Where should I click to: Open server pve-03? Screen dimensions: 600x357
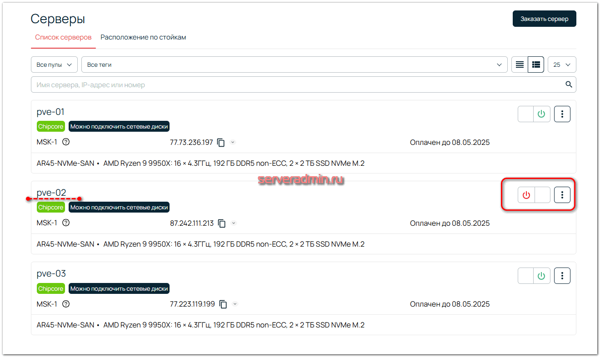click(x=51, y=273)
